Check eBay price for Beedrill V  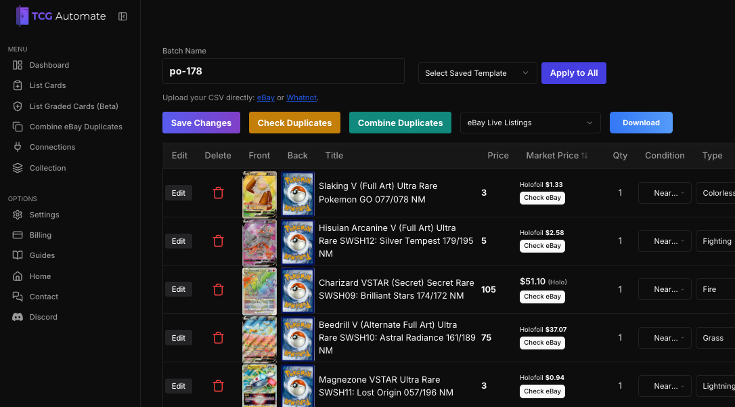pos(542,343)
